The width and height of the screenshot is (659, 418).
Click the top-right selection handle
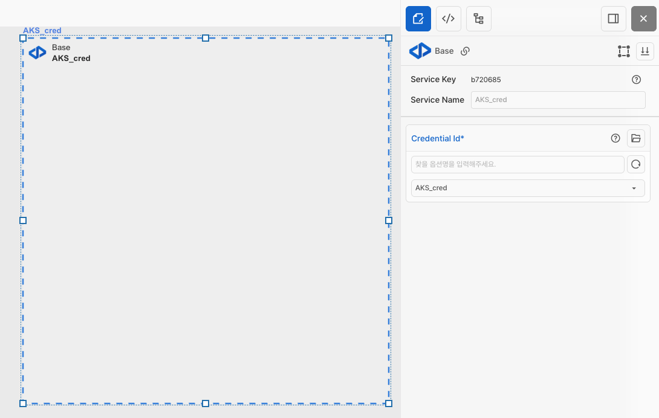[x=389, y=38]
